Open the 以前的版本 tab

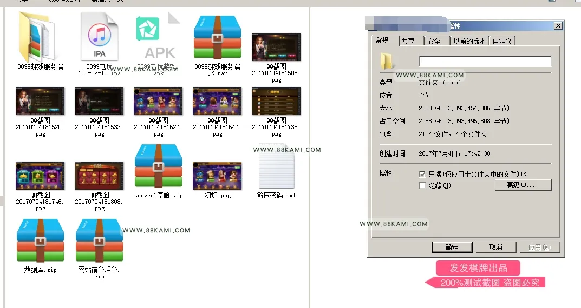[x=469, y=41]
